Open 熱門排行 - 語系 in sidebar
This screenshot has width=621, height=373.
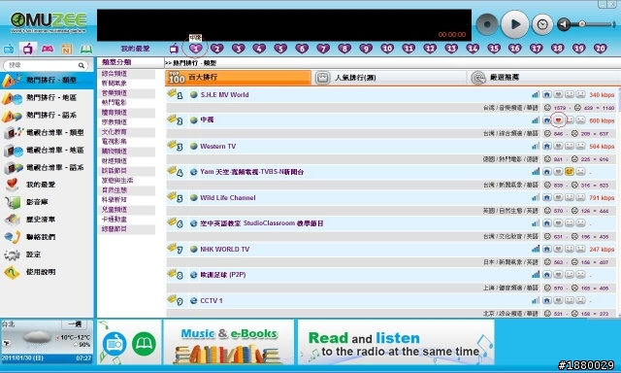(47, 115)
